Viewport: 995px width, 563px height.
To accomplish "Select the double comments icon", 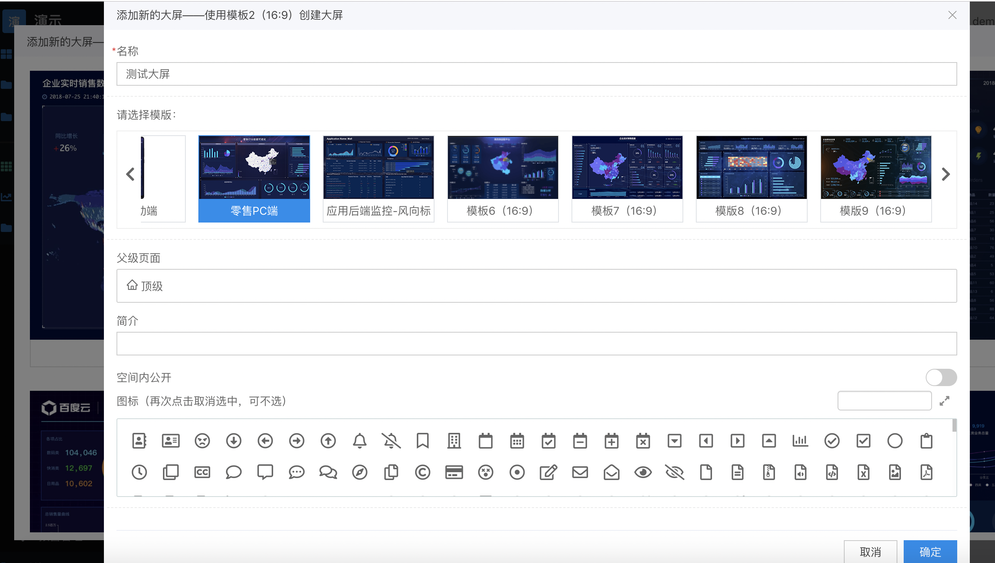I will pyautogui.click(x=328, y=472).
